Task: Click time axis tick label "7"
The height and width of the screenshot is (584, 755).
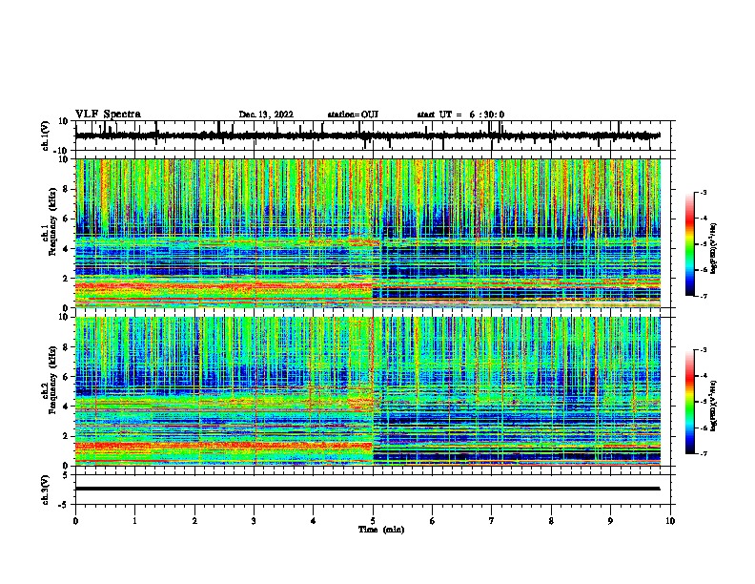Action: click(x=492, y=521)
